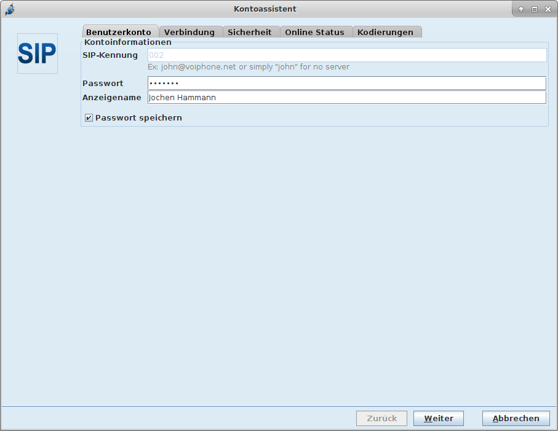This screenshot has width=558, height=431.
Task: Click the greyed-out Zurück button
Action: pos(381,419)
